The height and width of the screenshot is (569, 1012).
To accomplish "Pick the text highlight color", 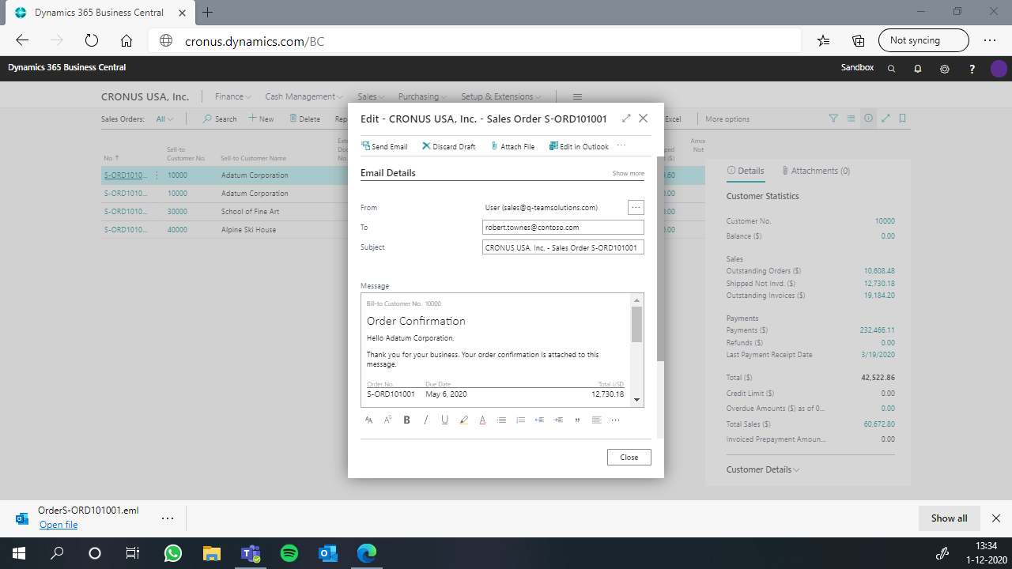I will [463, 420].
